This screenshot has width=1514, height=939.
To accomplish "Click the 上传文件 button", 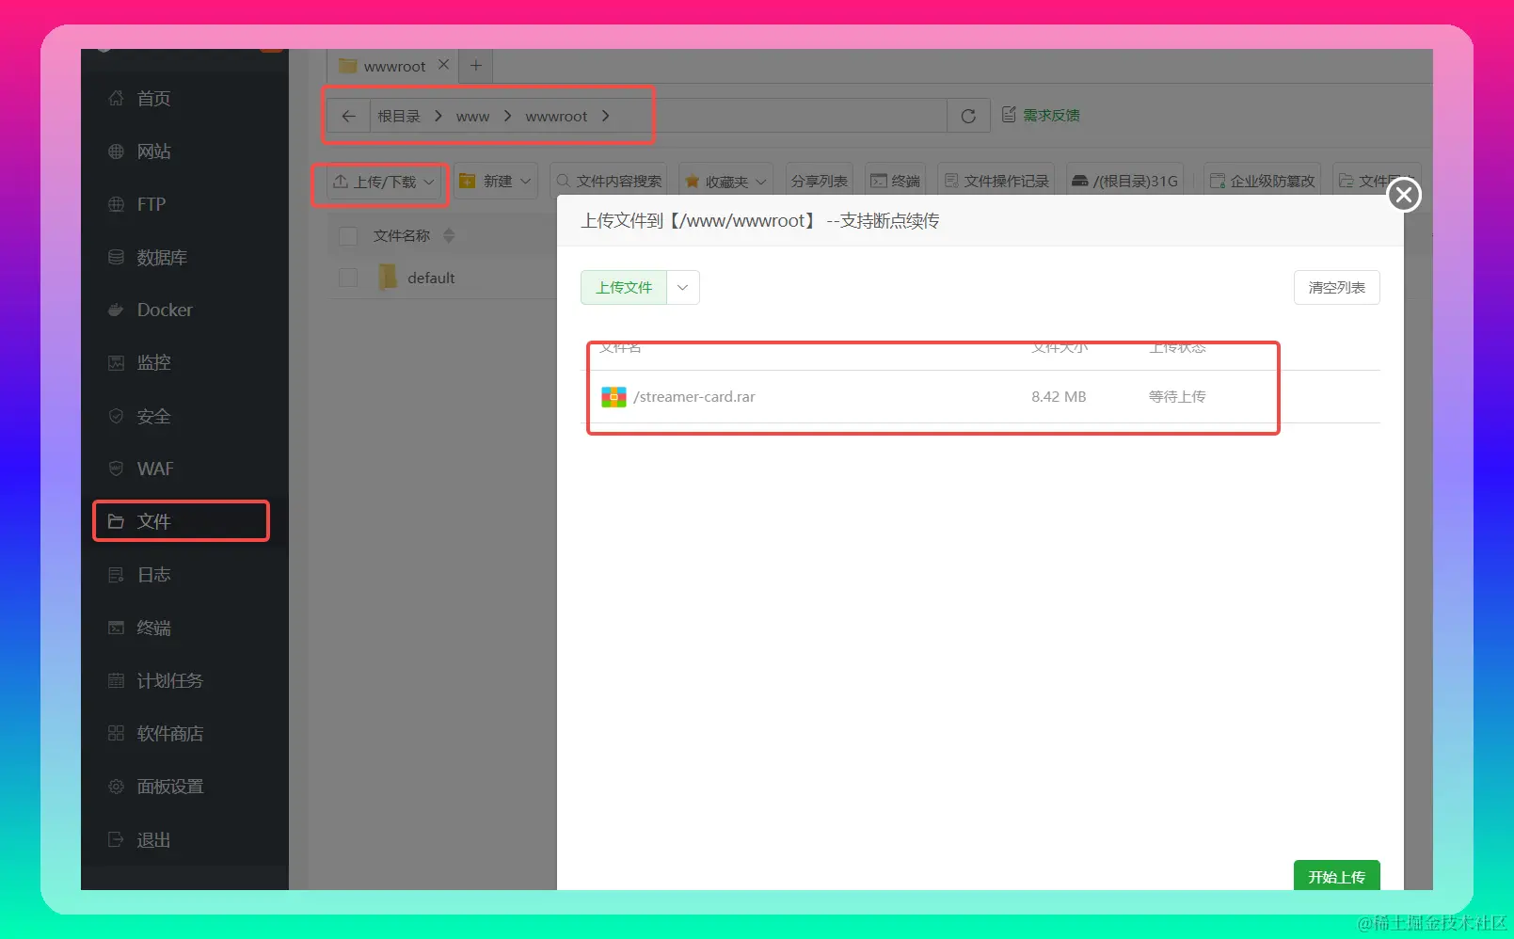I will 624,287.
